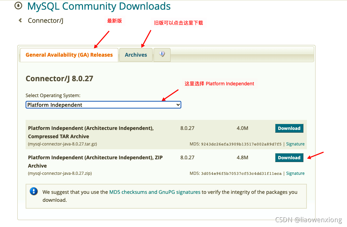The width and height of the screenshot is (347, 227).
Task: Click the download circle icon beside page title
Action: [18, 6]
